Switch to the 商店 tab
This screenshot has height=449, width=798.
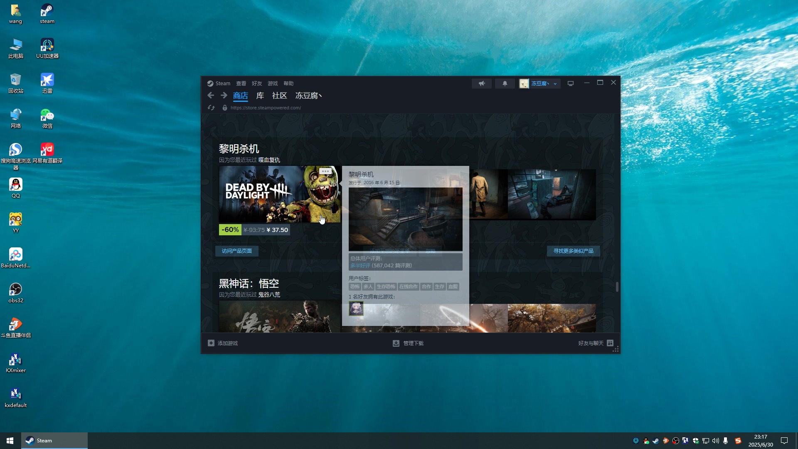(x=240, y=96)
